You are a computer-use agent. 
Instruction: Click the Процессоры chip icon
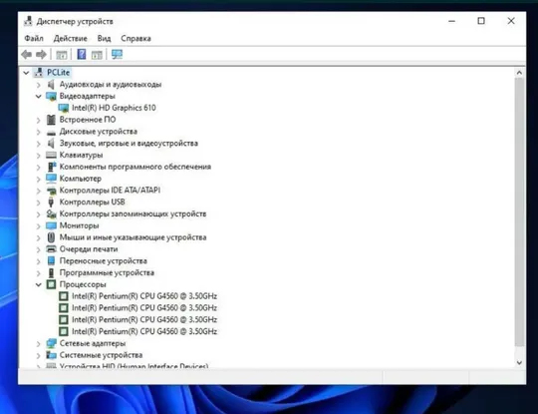pyautogui.click(x=51, y=284)
